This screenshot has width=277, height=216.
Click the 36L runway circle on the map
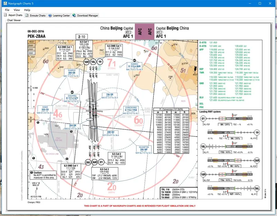point(88,162)
